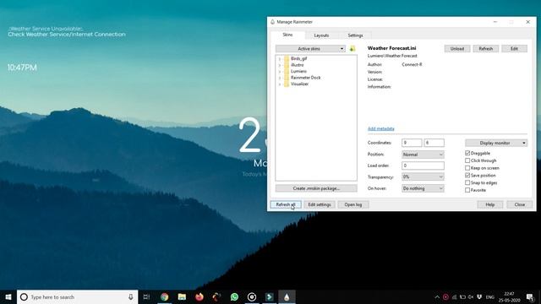
Task: Launch Google Chrome from the taskbar
Action: tap(164, 296)
